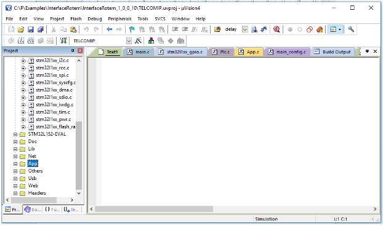This screenshot has width=383, height=226.
Task: Navigate backwards with blue left arrow
Action: click(109, 29)
